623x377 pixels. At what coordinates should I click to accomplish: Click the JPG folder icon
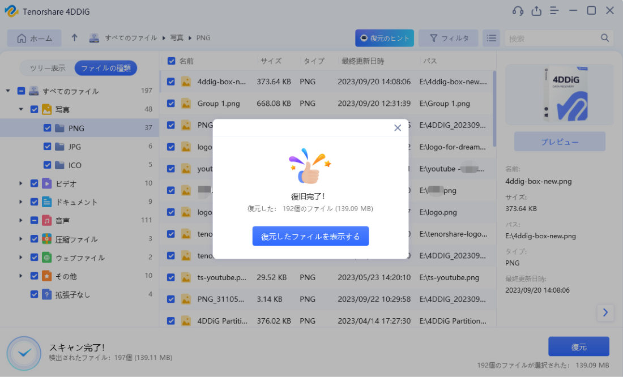59,147
